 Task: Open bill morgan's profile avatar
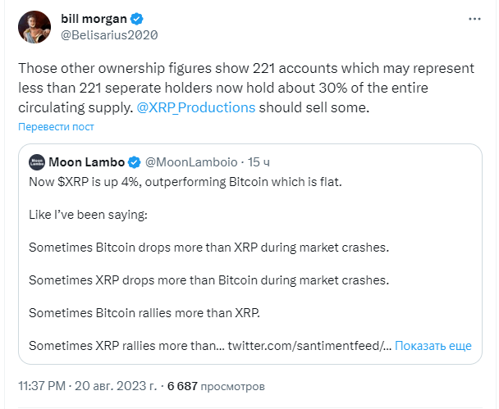click(34, 27)
